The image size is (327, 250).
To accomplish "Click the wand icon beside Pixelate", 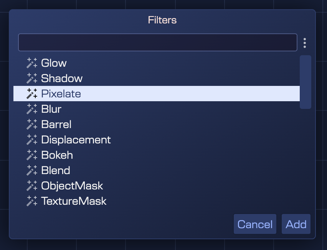I will pos(31,94).
